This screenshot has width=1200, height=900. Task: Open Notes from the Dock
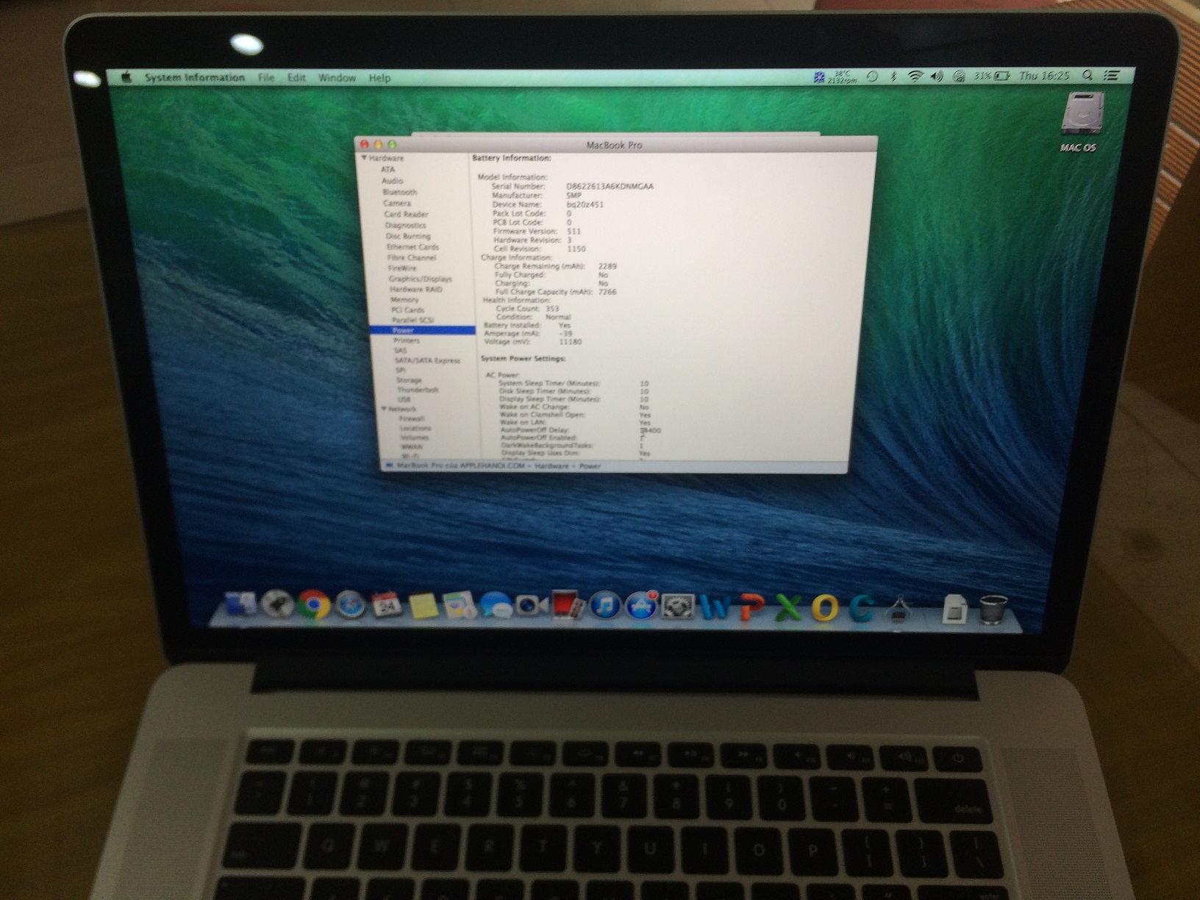(x=424, y=605)
